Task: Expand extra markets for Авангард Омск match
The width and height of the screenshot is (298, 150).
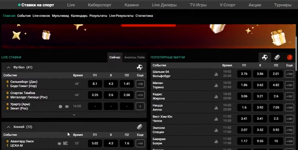Action: (x=140, y=143)
